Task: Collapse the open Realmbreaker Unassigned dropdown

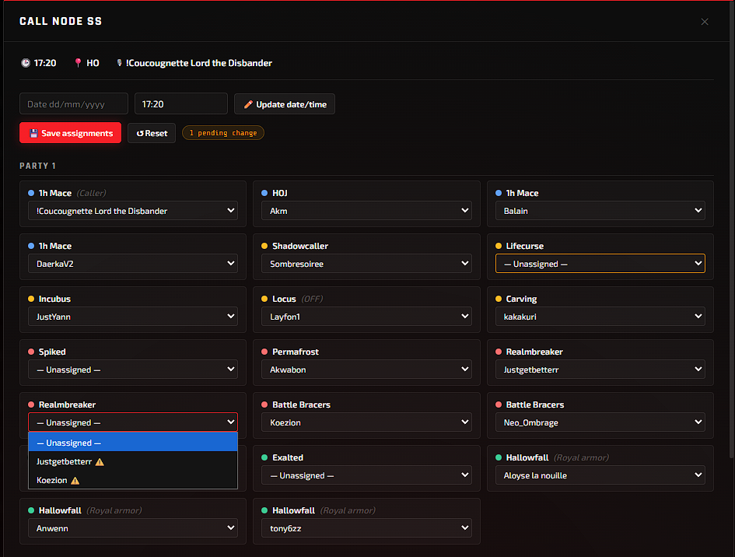Action: (x=133, y=422)
